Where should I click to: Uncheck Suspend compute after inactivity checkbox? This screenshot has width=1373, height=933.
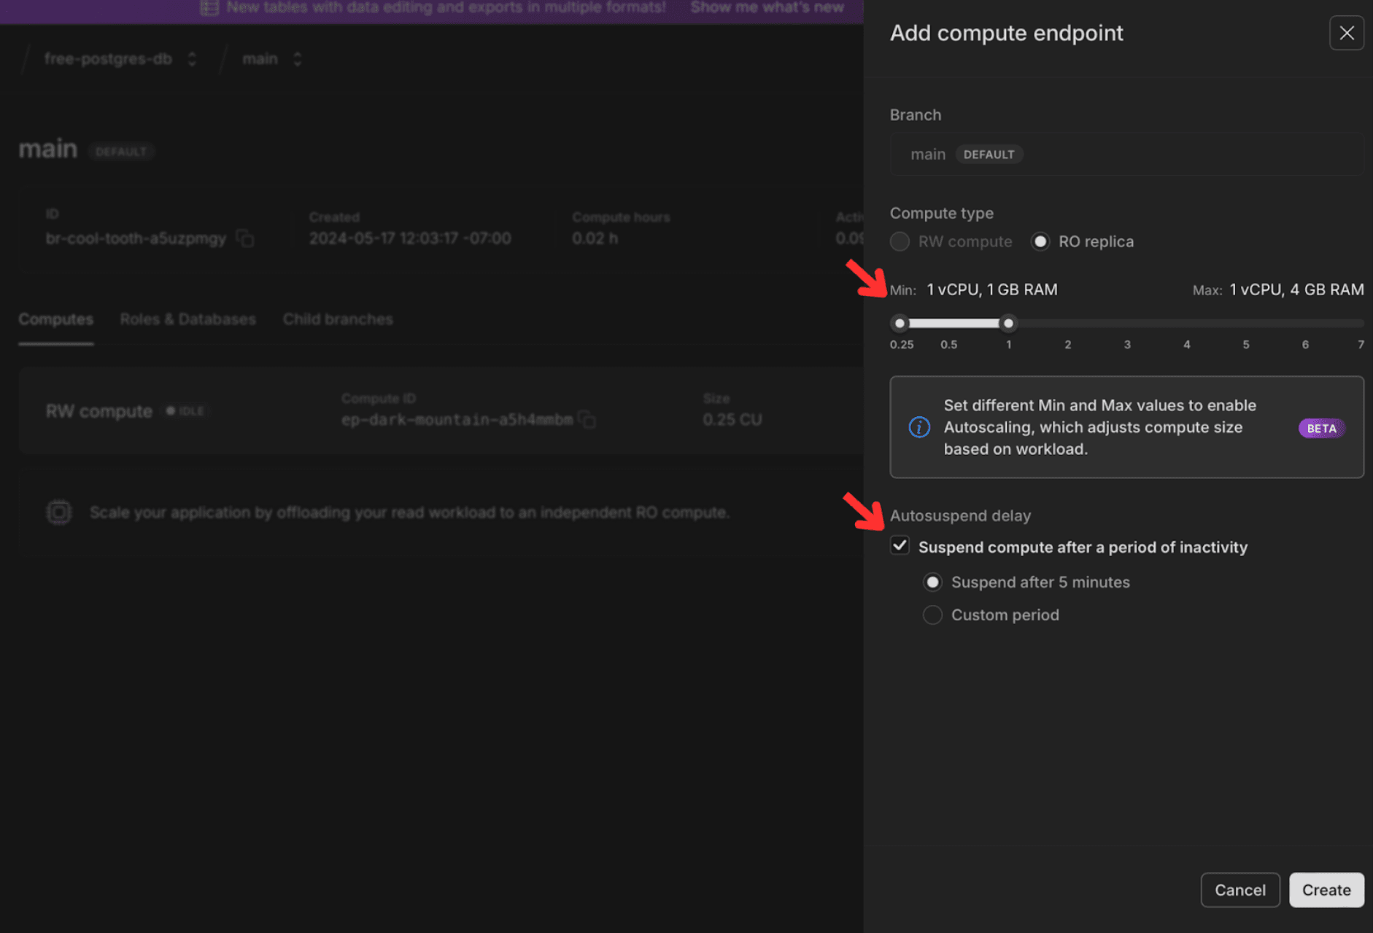(900, 546)
